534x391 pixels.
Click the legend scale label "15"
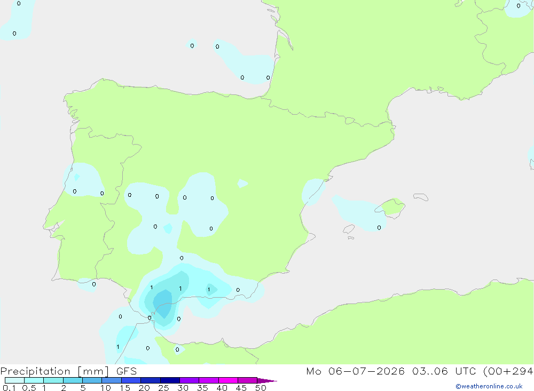125,388
